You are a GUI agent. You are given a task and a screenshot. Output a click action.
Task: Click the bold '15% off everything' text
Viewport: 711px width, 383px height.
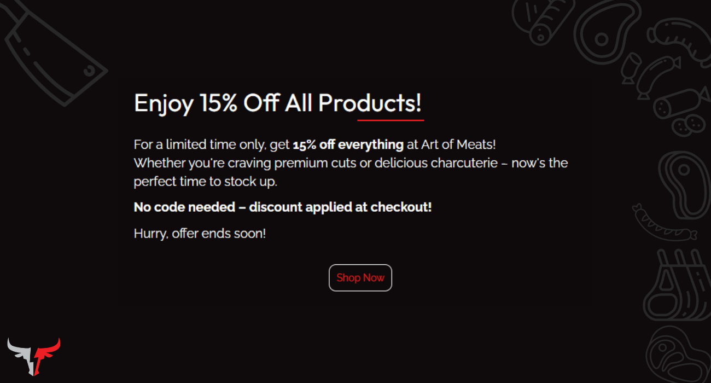(348, 145)
